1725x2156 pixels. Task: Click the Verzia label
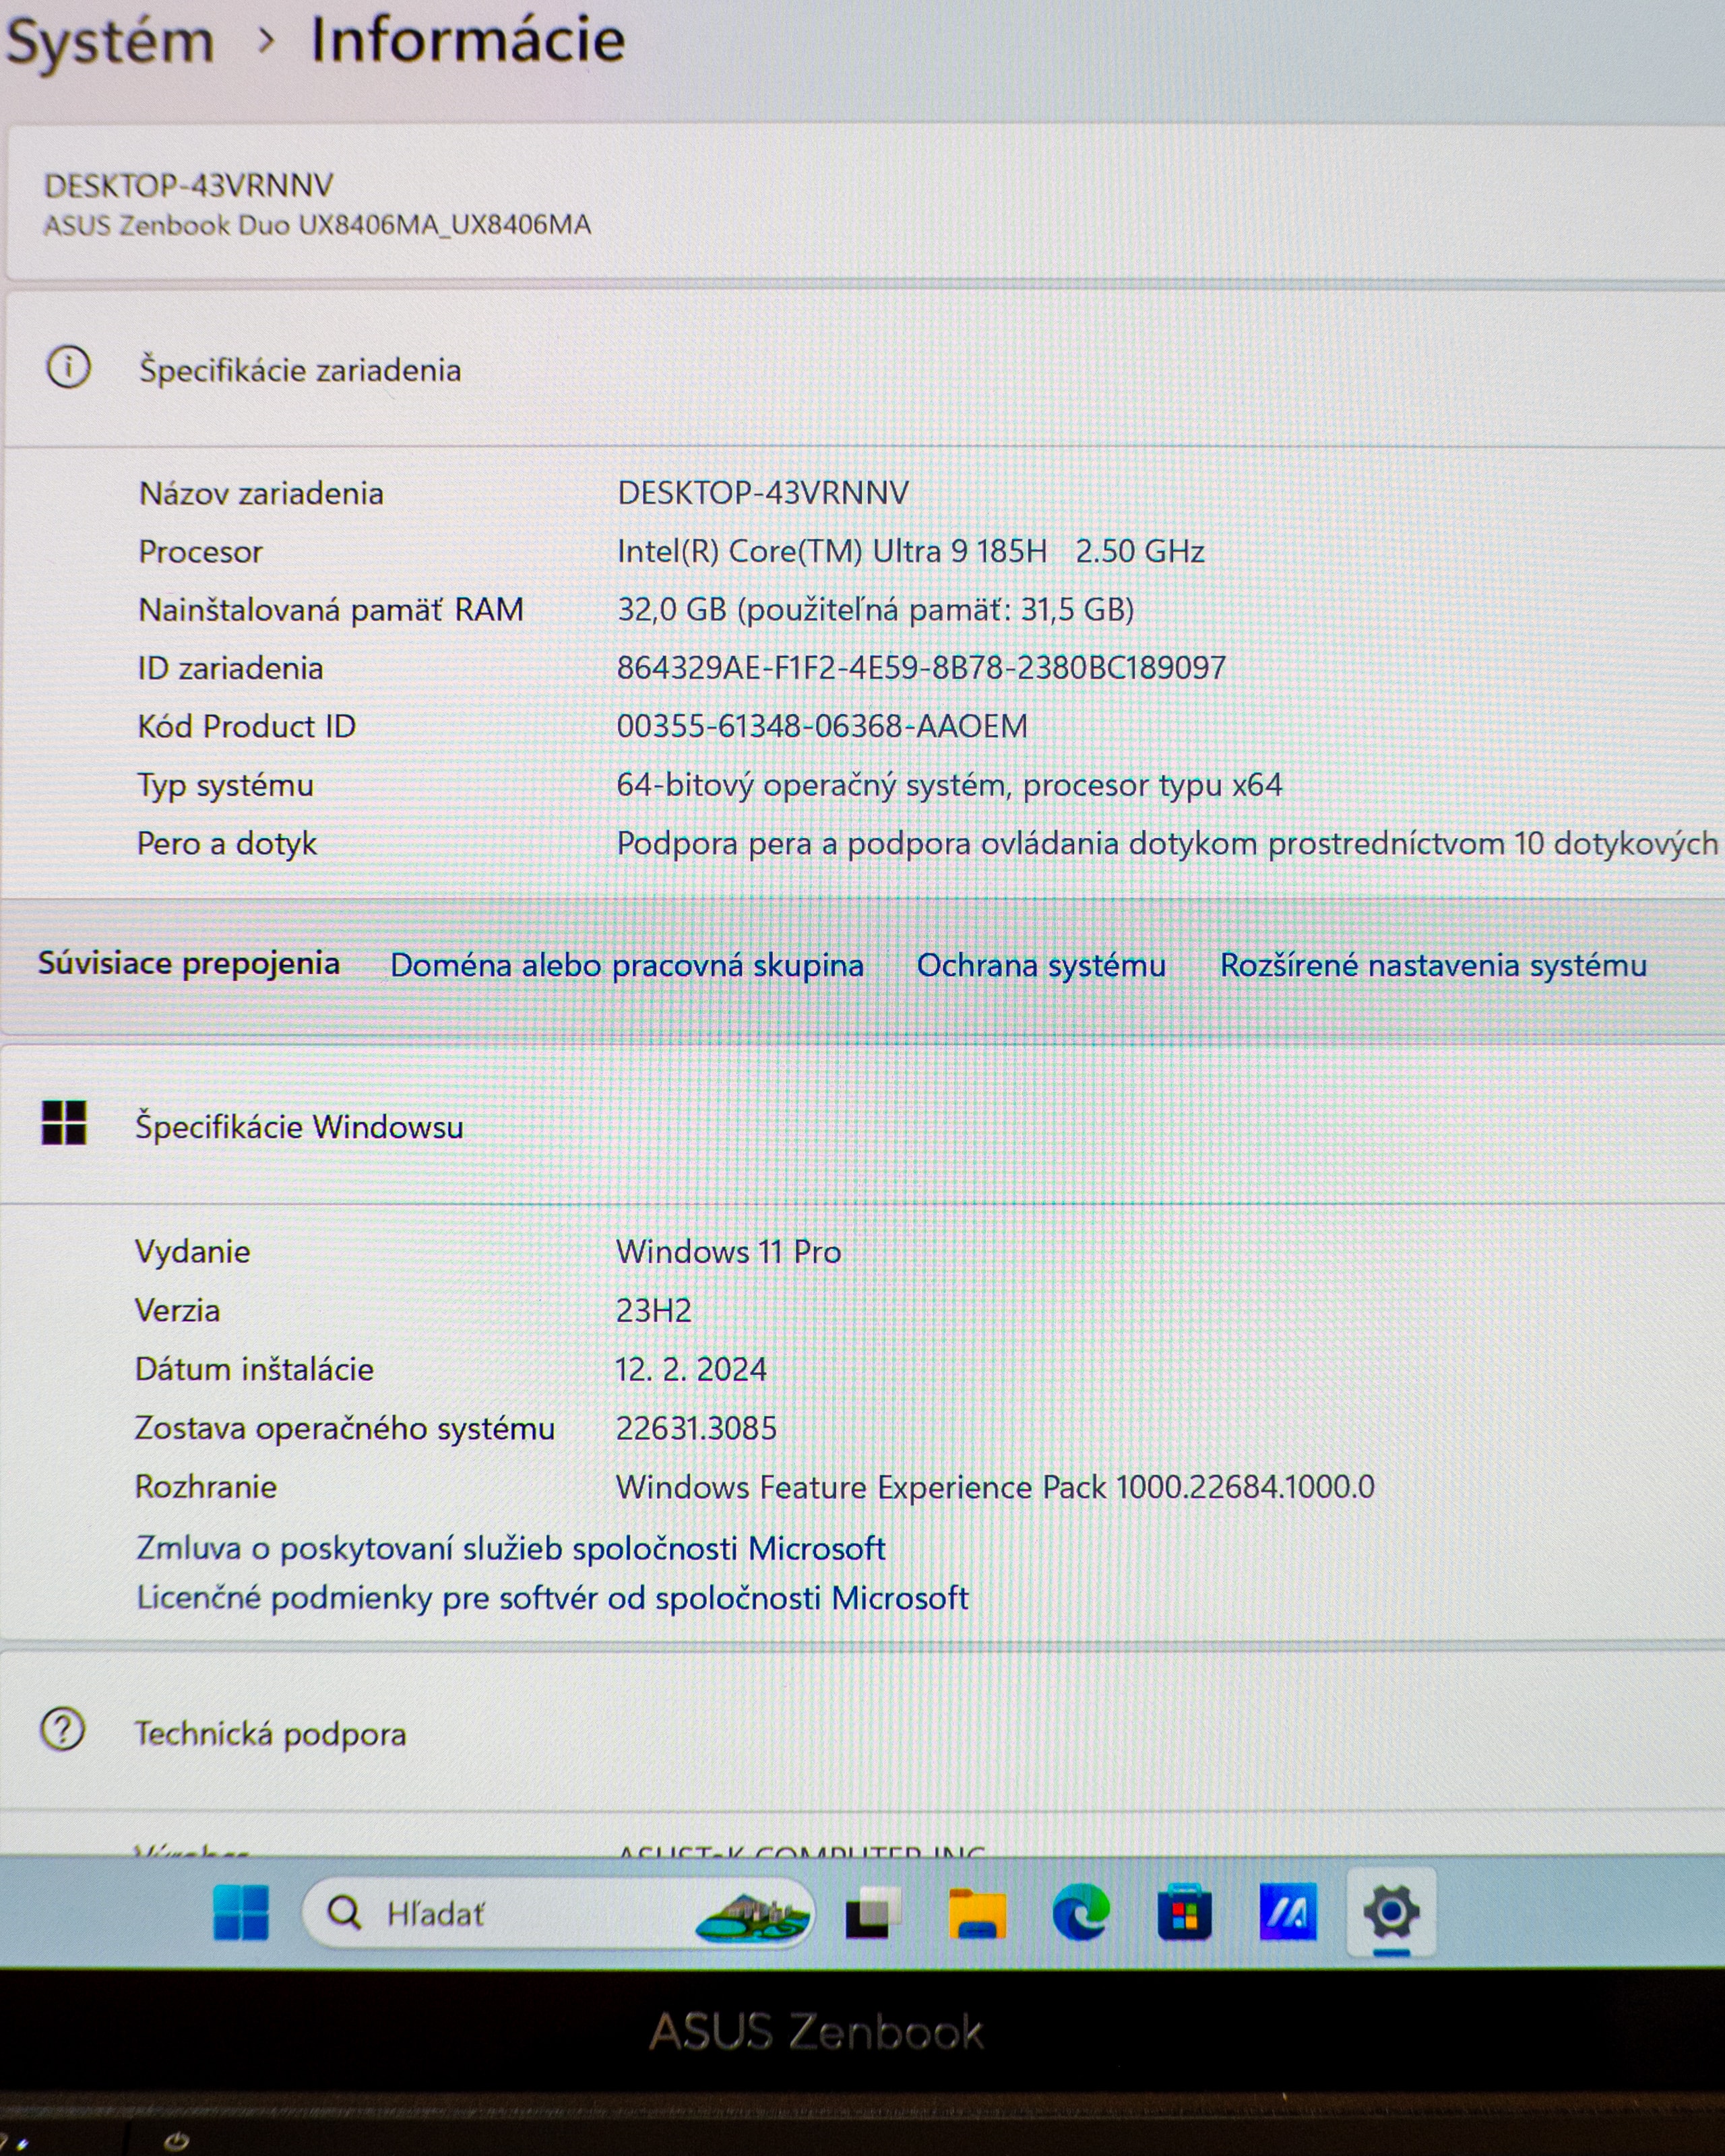pos(177,1310)
